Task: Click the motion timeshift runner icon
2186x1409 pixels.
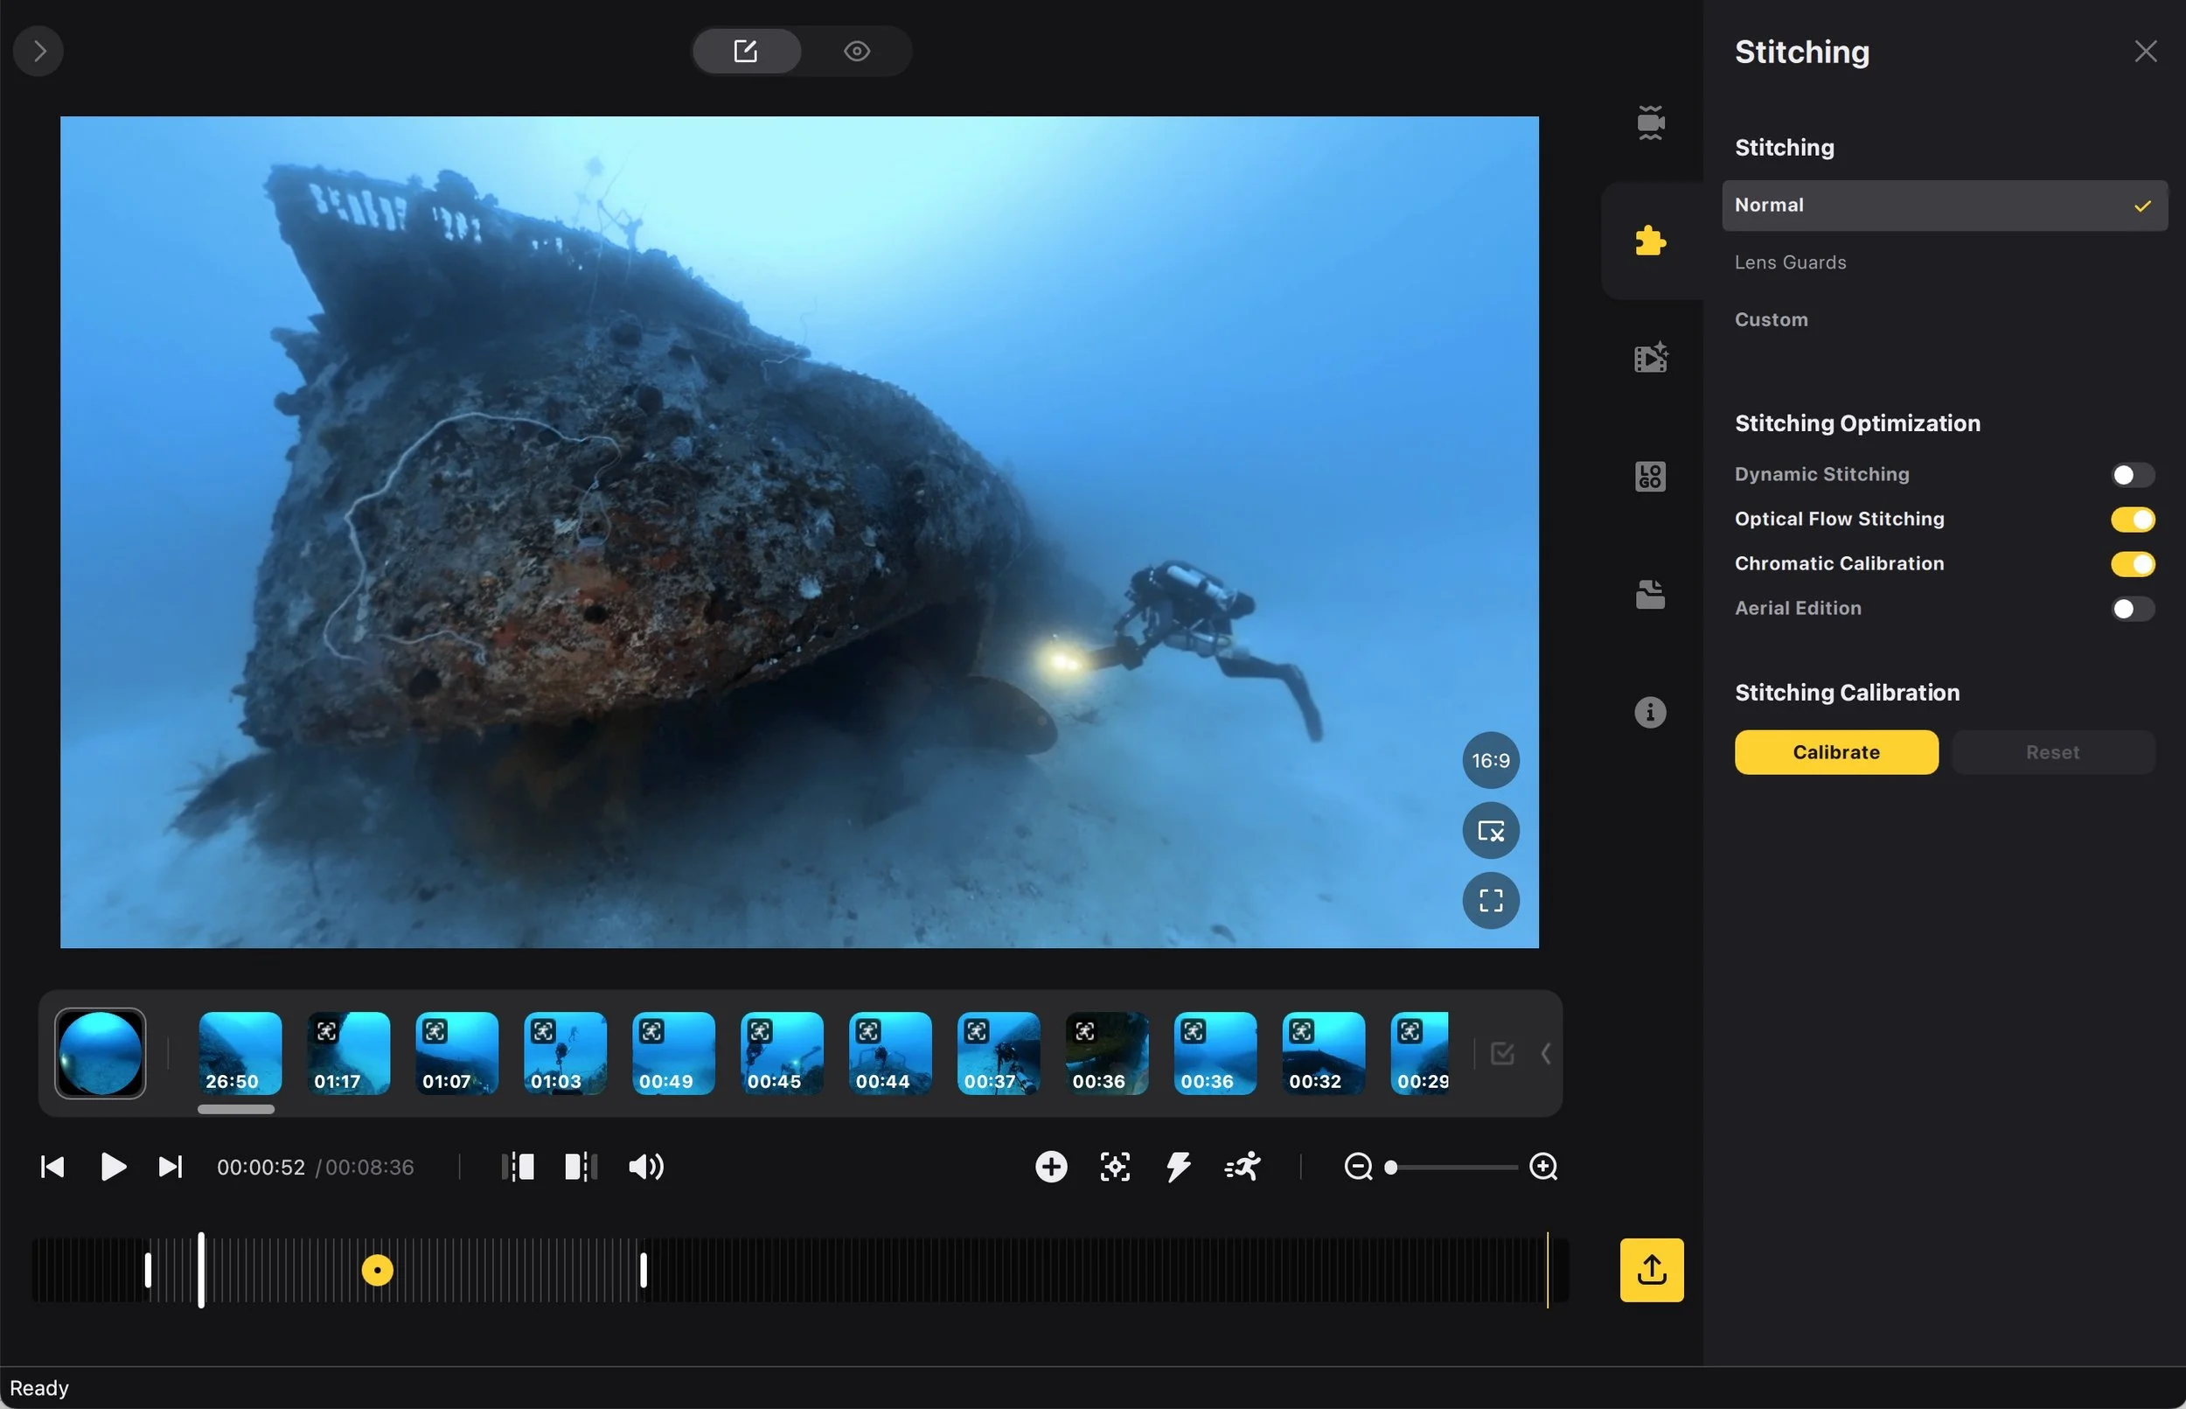Action: click(x=1241, y=1167)
